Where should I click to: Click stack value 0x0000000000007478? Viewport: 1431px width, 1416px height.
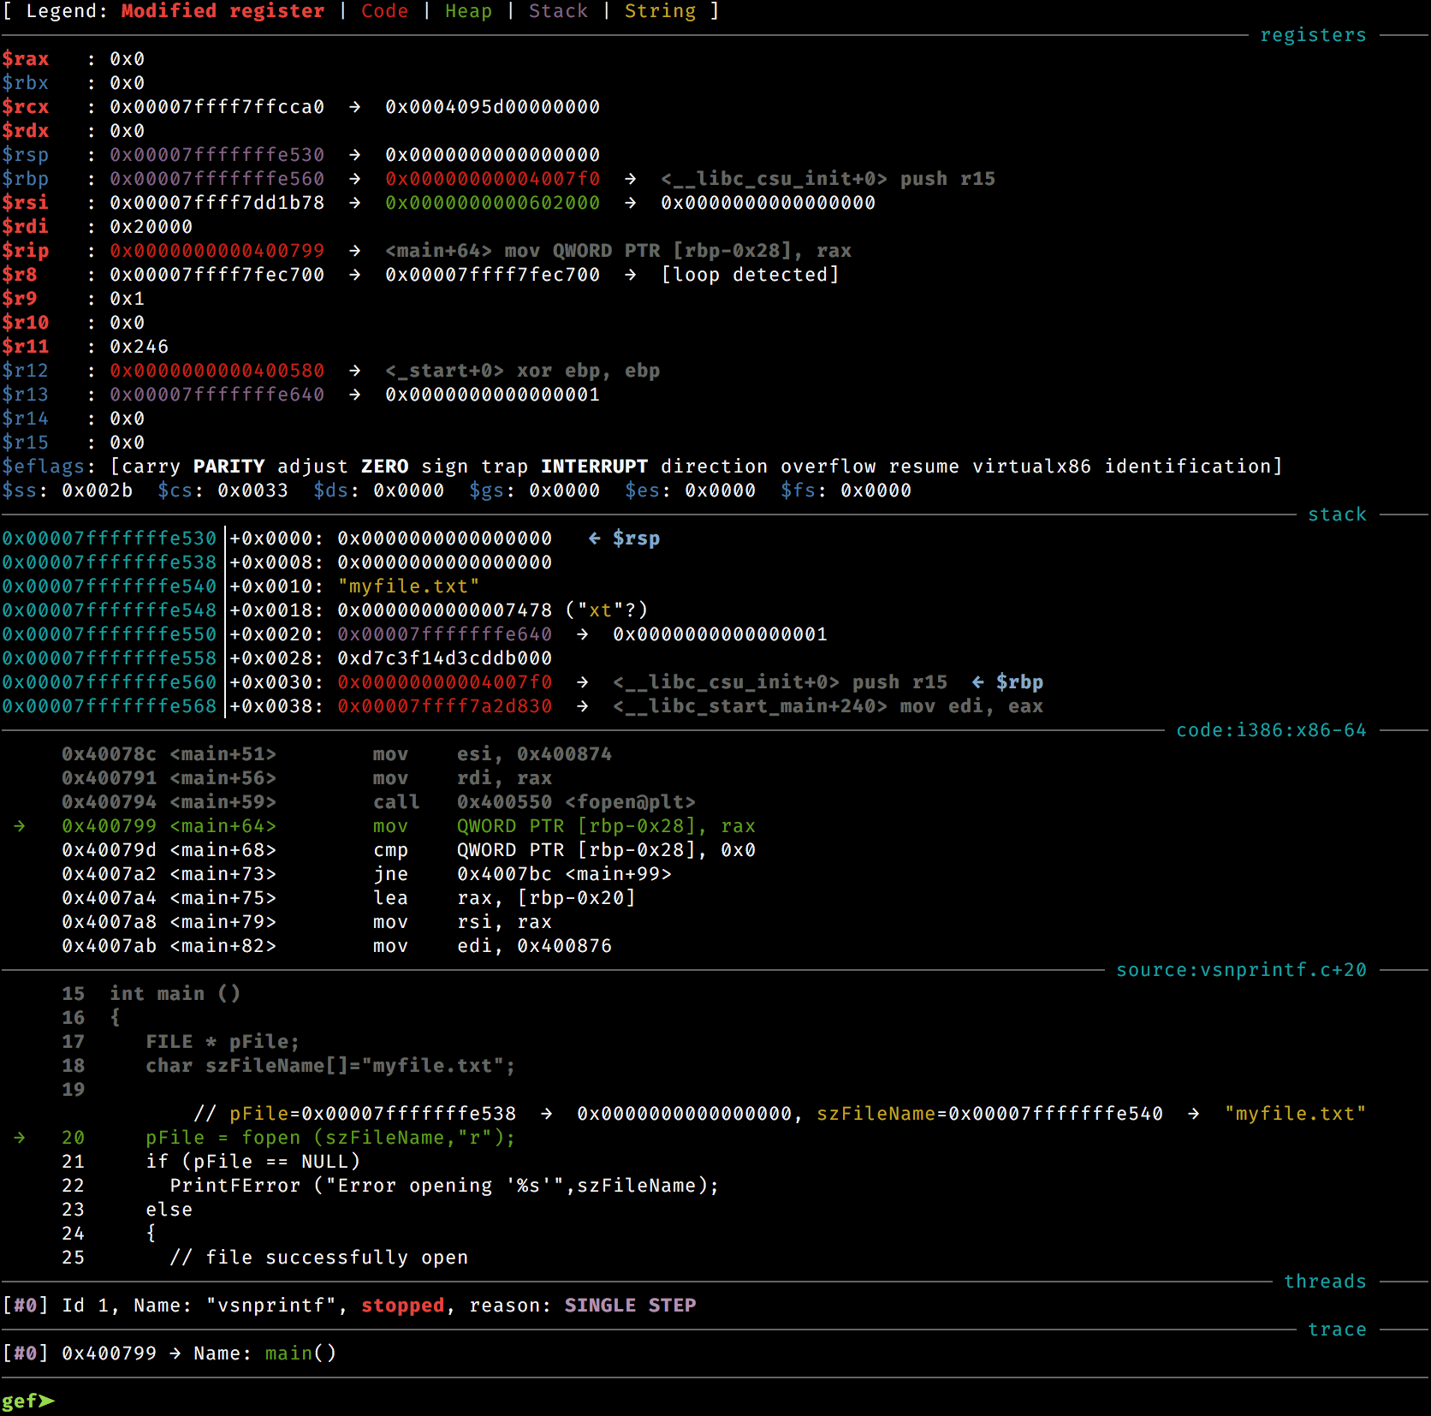(444, 610)
